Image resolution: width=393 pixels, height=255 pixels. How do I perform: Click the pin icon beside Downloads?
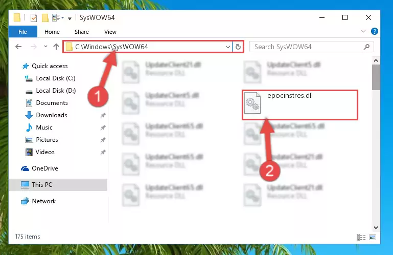[x=103, y=115]
